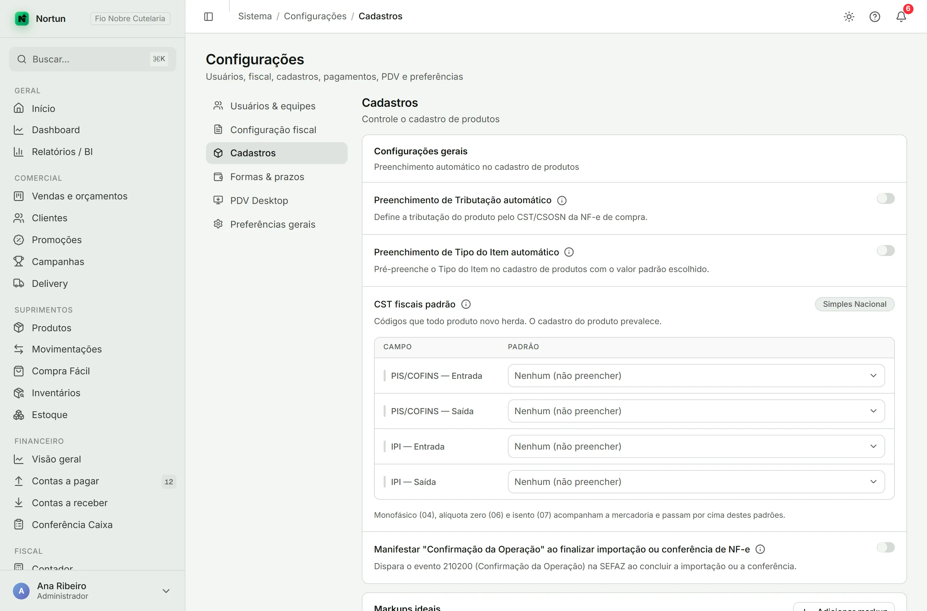
Task: Click the Relatórios / BI bar icon
Action: [19, 151]
